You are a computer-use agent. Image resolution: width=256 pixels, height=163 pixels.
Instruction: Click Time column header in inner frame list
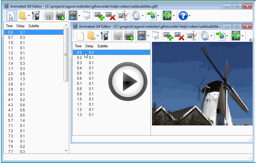[x=78, y=46]
